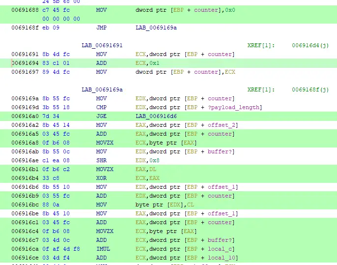
Task: Click the local_c variable operand
Action: [220, 249]
